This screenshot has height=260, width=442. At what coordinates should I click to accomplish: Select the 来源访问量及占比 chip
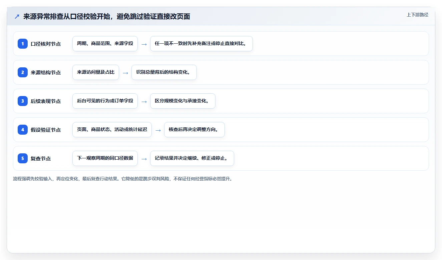(96, 72)
